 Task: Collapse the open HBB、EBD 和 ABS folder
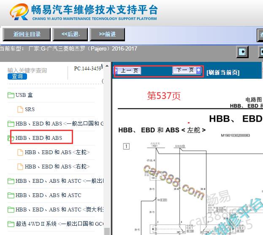tap(39, 138)
